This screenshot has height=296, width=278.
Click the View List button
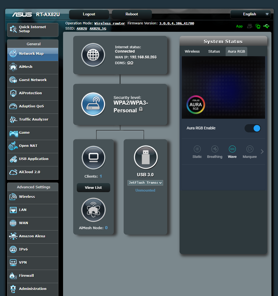(93, 188)
